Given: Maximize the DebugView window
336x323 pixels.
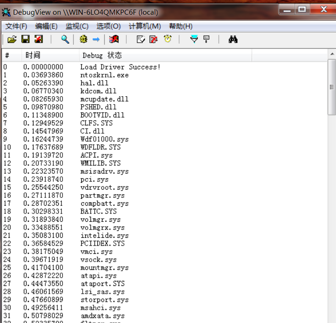Looking at the screenshot, I should (x=302, y=9).
